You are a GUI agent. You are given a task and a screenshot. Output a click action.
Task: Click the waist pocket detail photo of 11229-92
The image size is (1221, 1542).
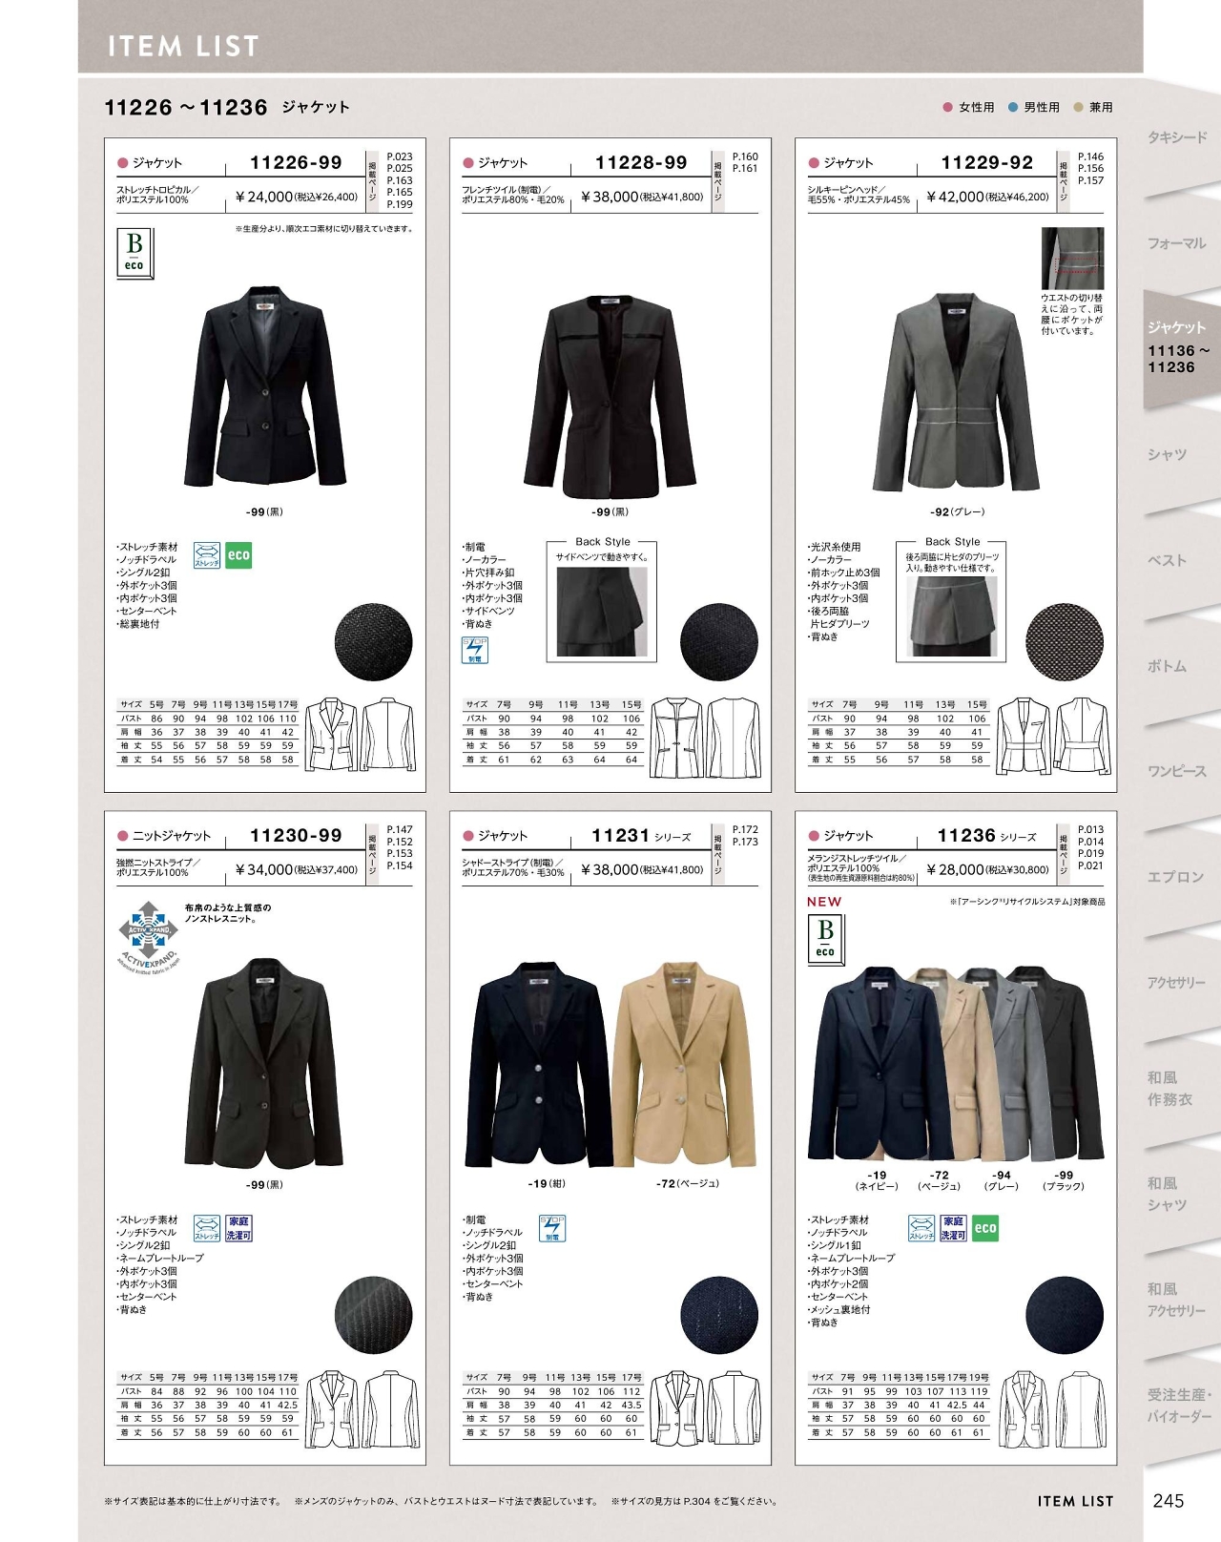point(1072,259)
